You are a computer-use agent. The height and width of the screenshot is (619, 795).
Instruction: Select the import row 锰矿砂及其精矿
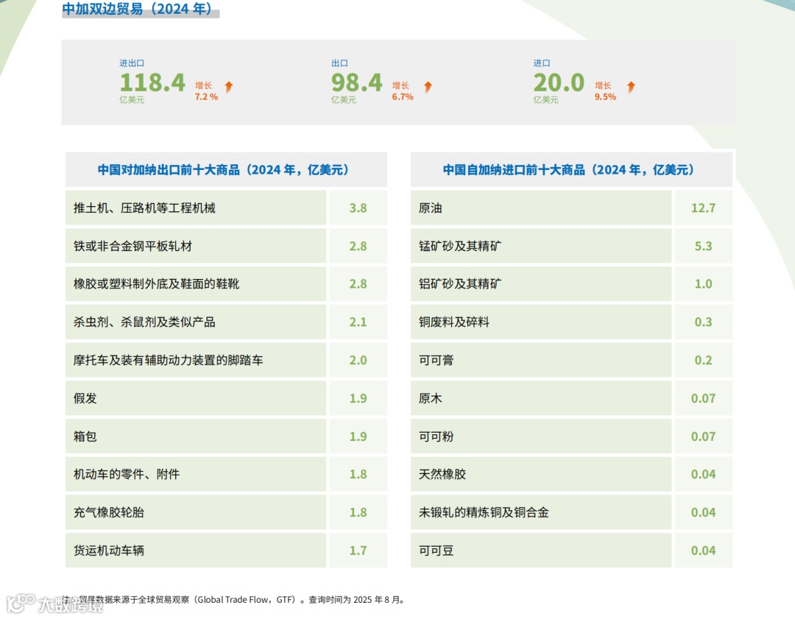pyautogui.click(x=541, y=246)
